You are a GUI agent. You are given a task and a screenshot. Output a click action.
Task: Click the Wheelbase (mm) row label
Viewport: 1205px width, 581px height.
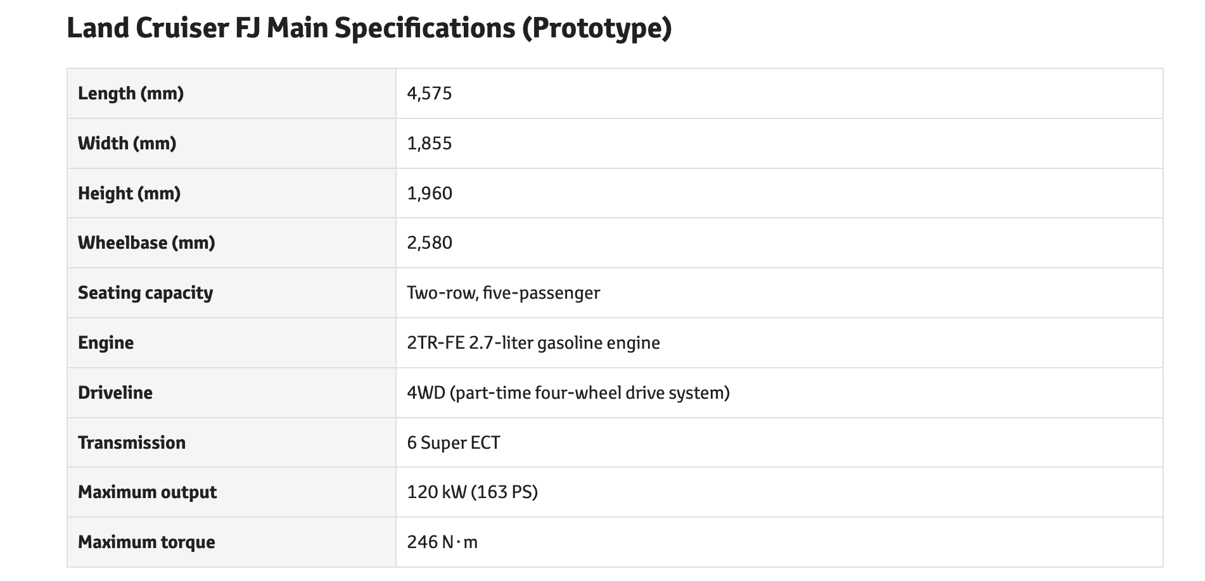pos(146,243)
